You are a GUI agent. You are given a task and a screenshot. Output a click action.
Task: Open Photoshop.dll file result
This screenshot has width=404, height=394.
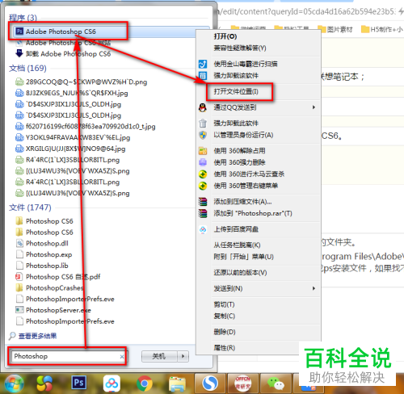click(47, 243)
